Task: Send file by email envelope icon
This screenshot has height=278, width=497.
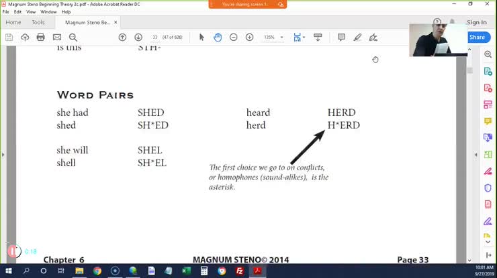Action: click(57, 38)
